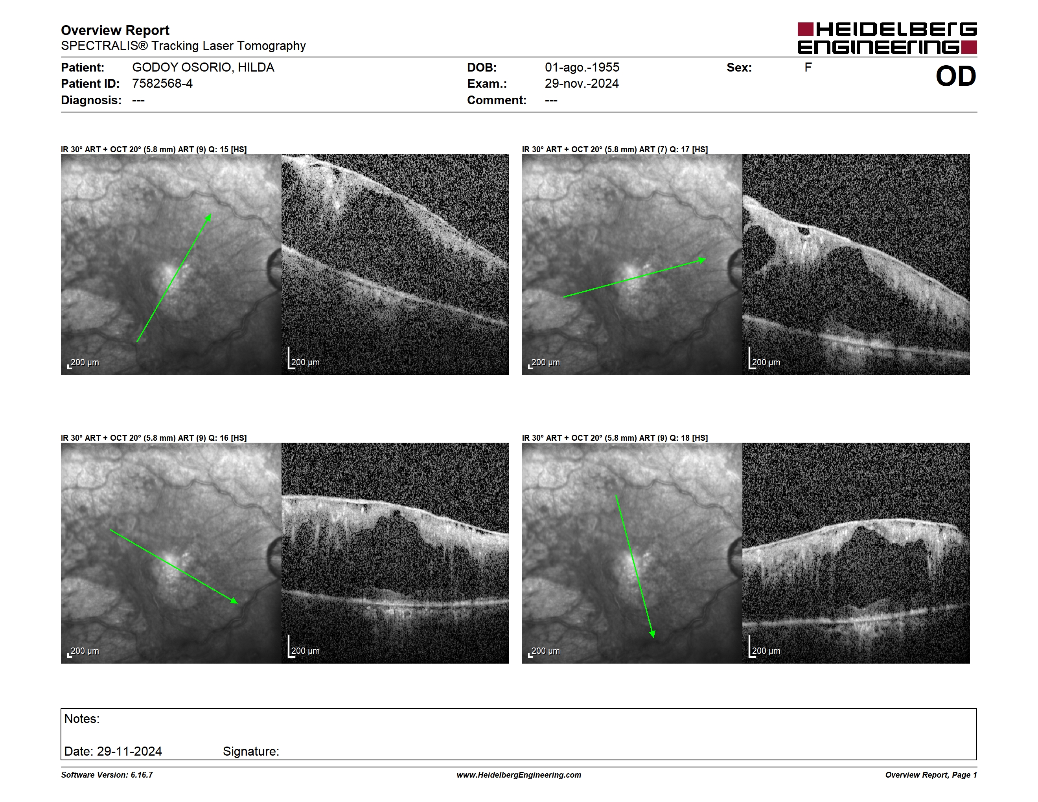Open the Q: 15 OCT cross-section image
Viewport: 1038px width, 802px height.
(x=395, y=265)
